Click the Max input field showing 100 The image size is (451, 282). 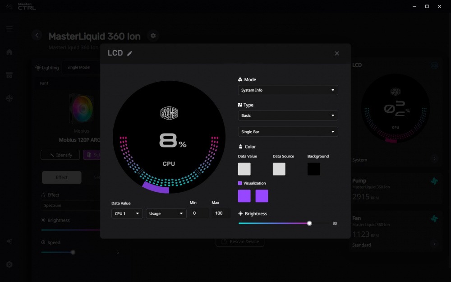point(221,213)
